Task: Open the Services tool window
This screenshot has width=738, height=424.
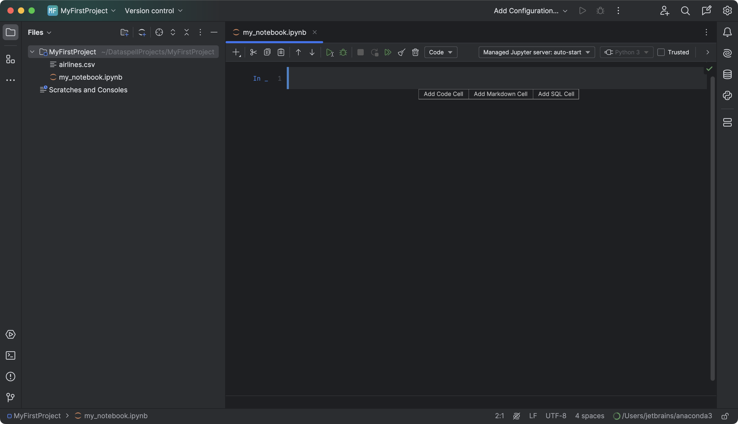Action: 11,334
